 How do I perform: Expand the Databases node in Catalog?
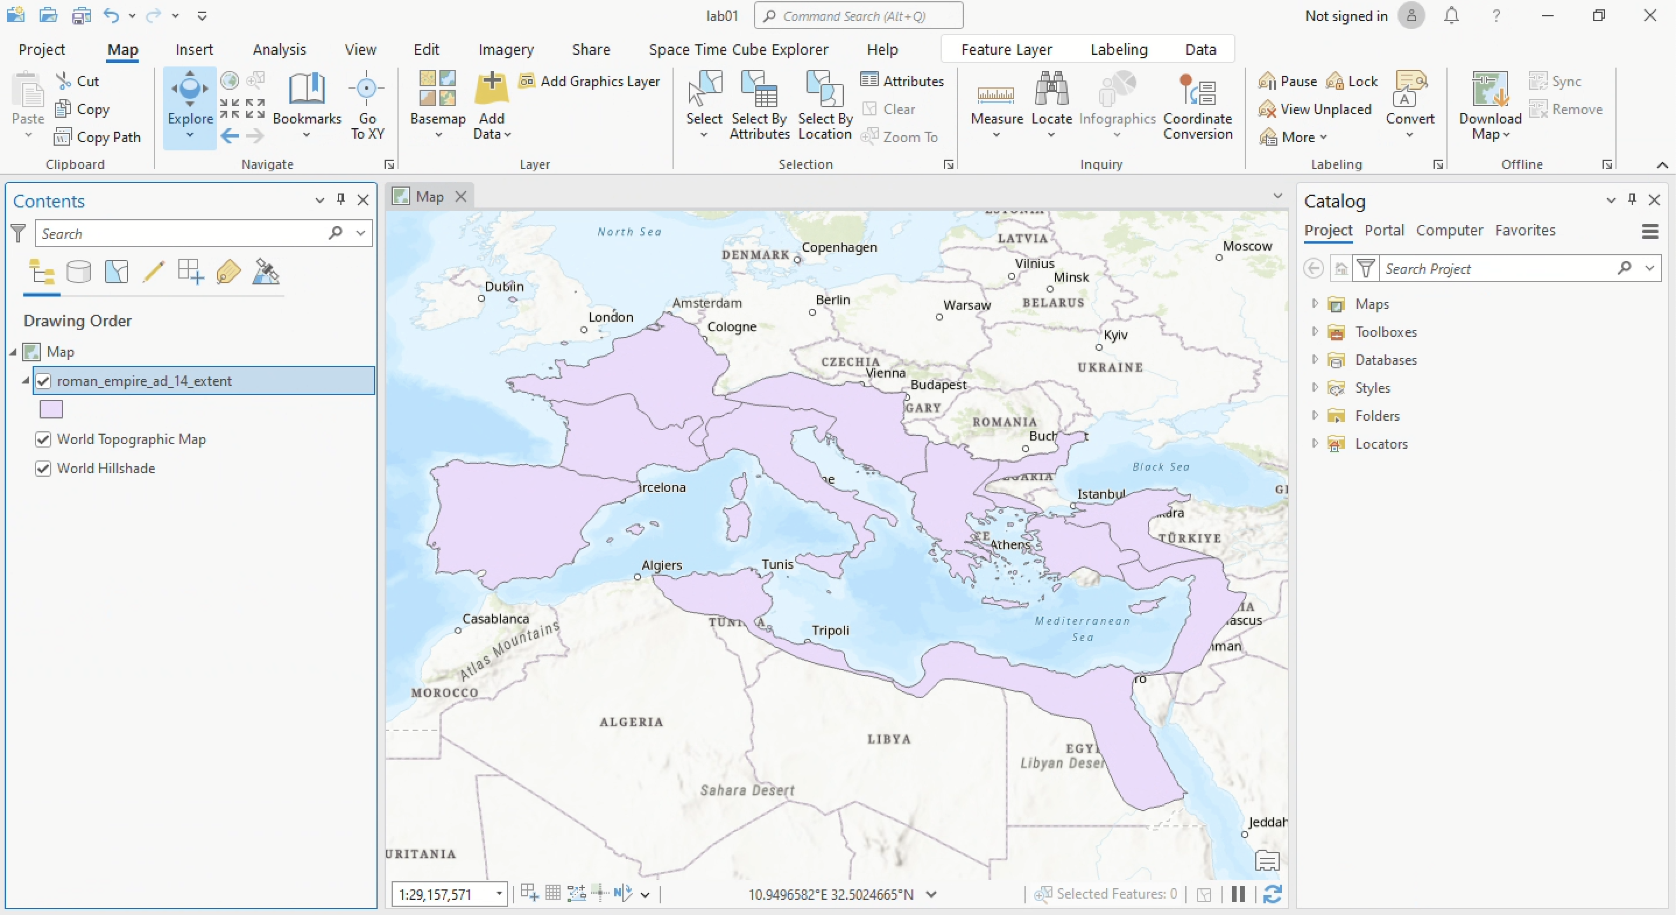pyautogui.click(x=1315, y=359)
